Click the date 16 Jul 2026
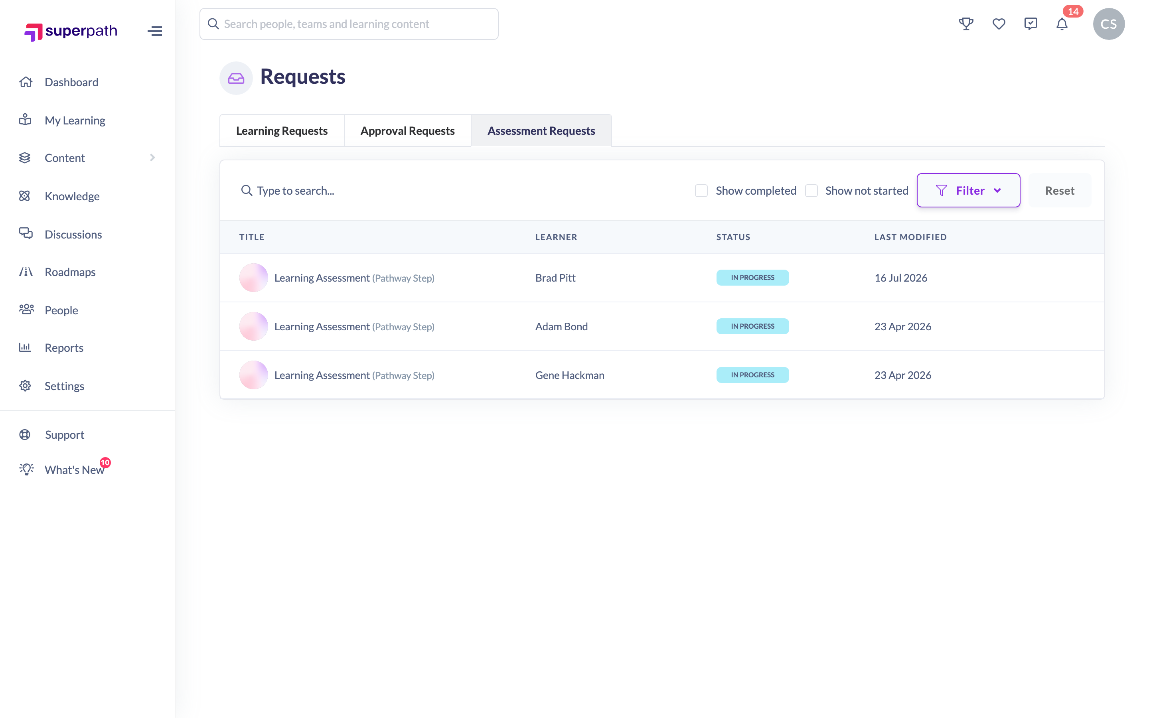The height and width of the screenshot is (718, 1149). [901, 278]
